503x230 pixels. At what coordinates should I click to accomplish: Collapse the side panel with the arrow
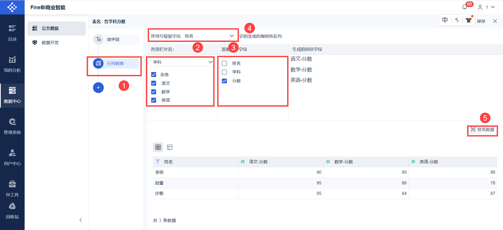(x=81, y=220)
